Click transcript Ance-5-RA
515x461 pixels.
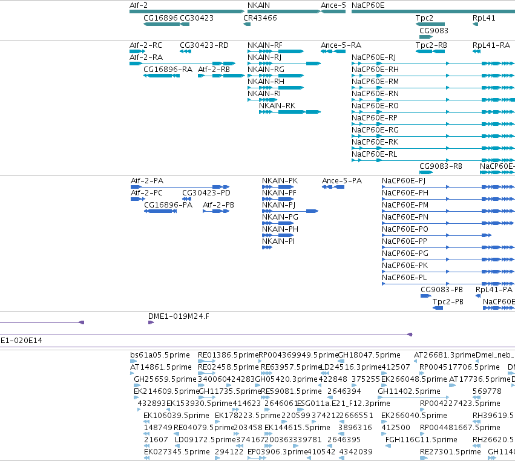tap(333, 51)
